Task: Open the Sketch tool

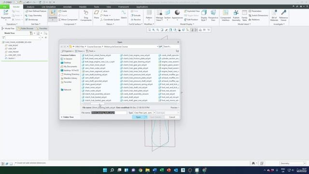Action: point(124,13)
